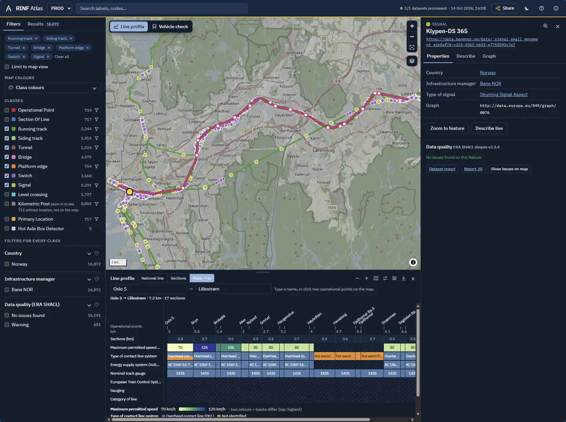Clear all active filters

(x=62, y=57)
